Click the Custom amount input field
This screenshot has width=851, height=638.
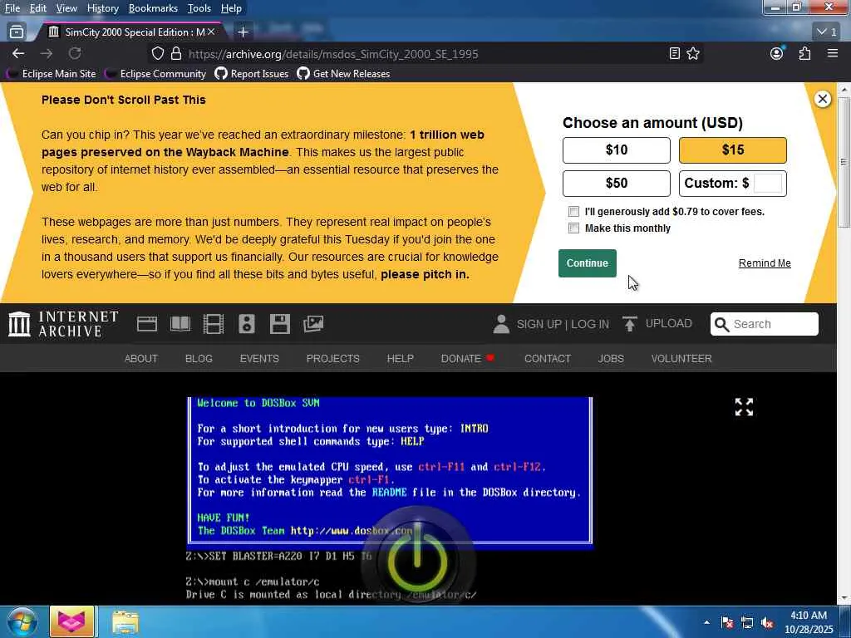click(x=768, y=184)
